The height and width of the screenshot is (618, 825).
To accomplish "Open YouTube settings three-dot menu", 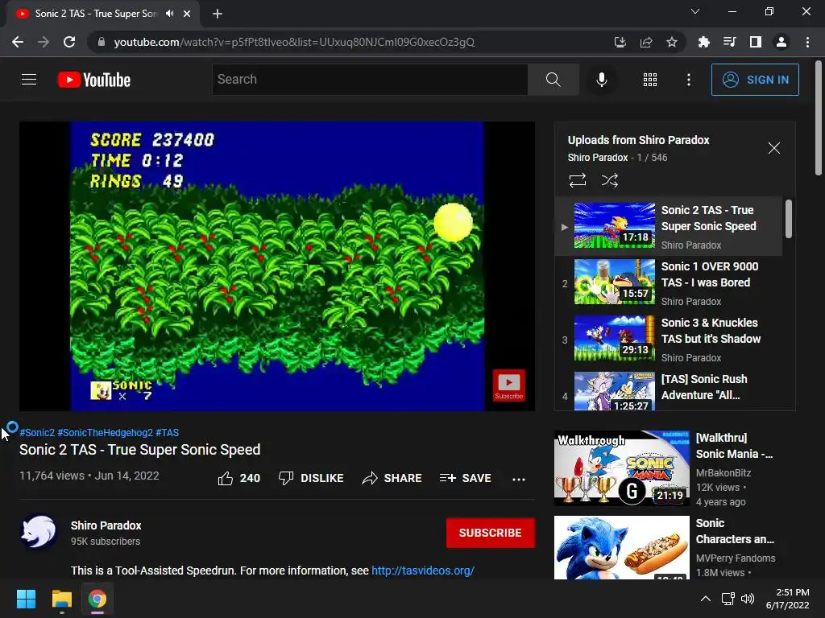I will coord(689,80).
